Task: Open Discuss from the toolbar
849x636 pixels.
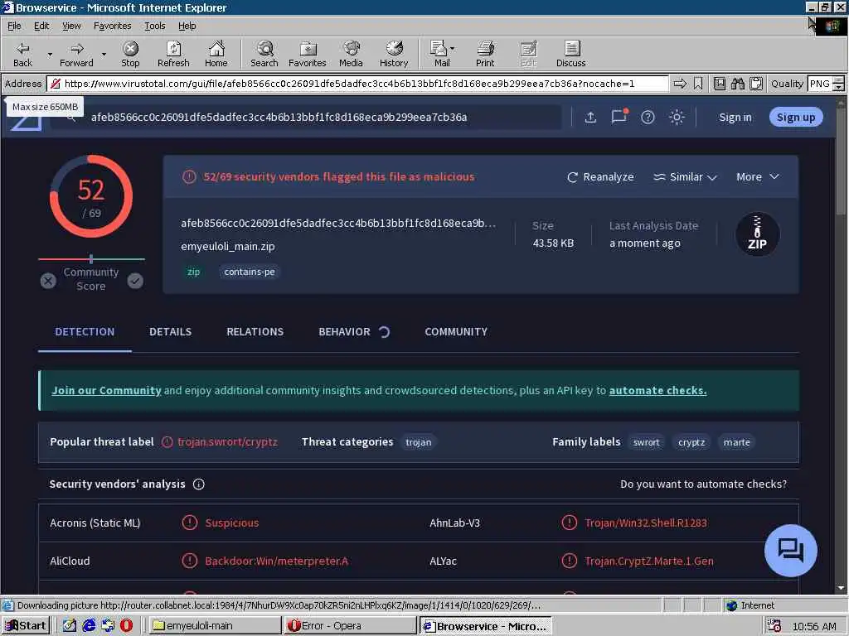Action: 570,54
